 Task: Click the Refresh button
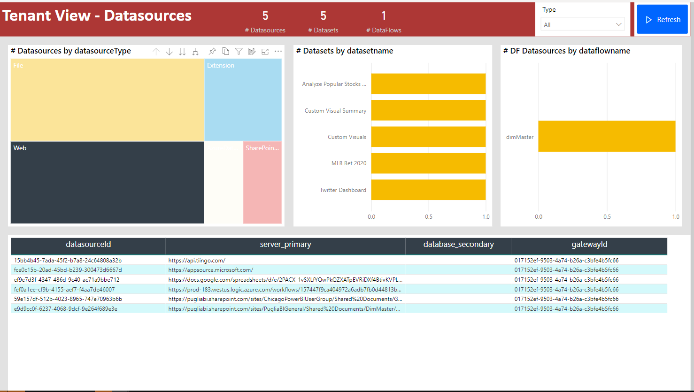point(662,19)
